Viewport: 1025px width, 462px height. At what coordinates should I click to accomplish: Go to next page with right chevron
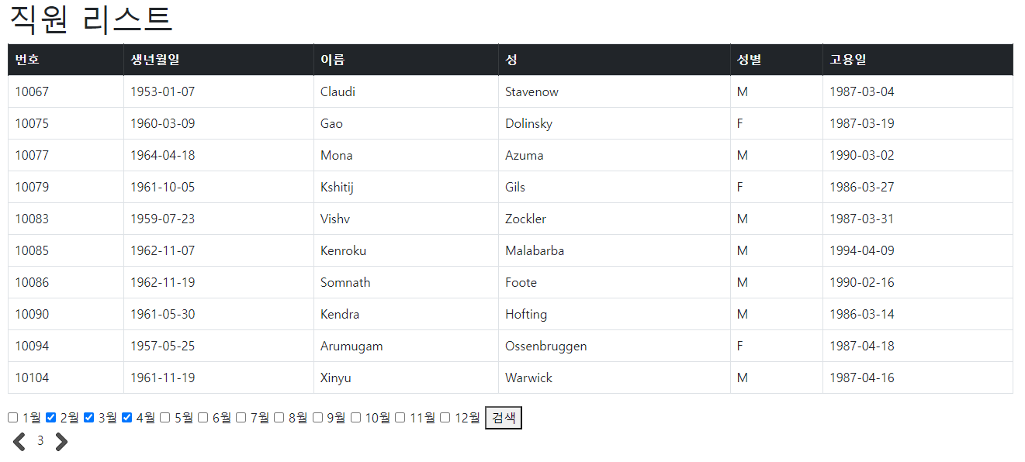tap(61, 442)
